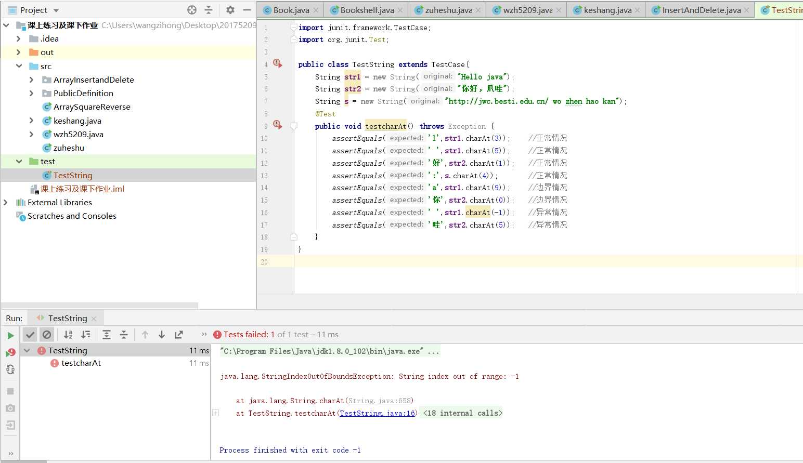Toggle Show Ignored tests button
This screenshot has width=803, height=463.
tap(47, 335)
